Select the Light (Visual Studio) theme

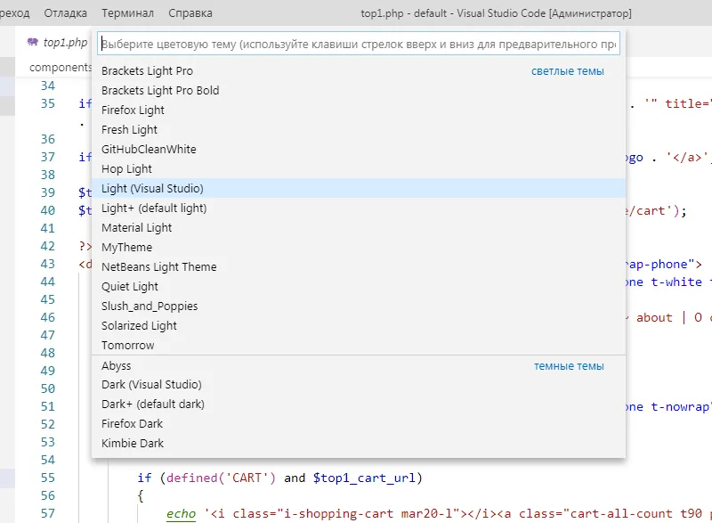point(151,188)
